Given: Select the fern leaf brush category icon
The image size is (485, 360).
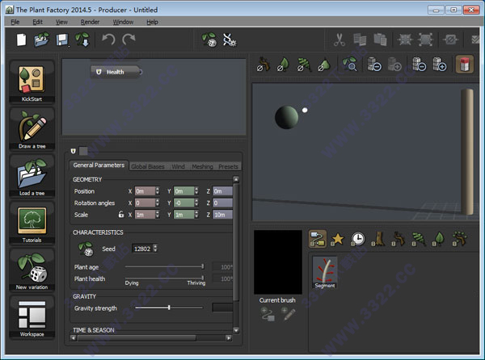Looking at the screenshot, I should click(x=419, y=239).
